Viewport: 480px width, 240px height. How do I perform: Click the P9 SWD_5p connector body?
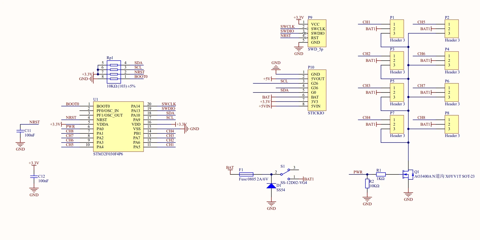[x=317, y=33]
